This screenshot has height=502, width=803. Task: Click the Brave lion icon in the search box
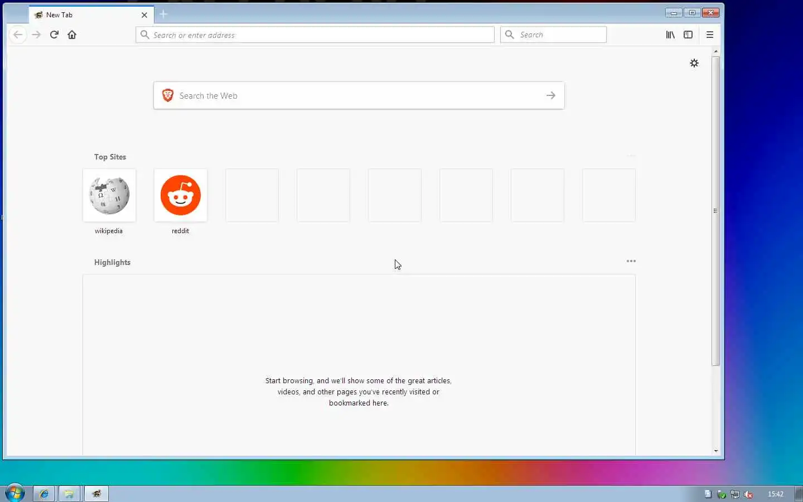point(167,95)
